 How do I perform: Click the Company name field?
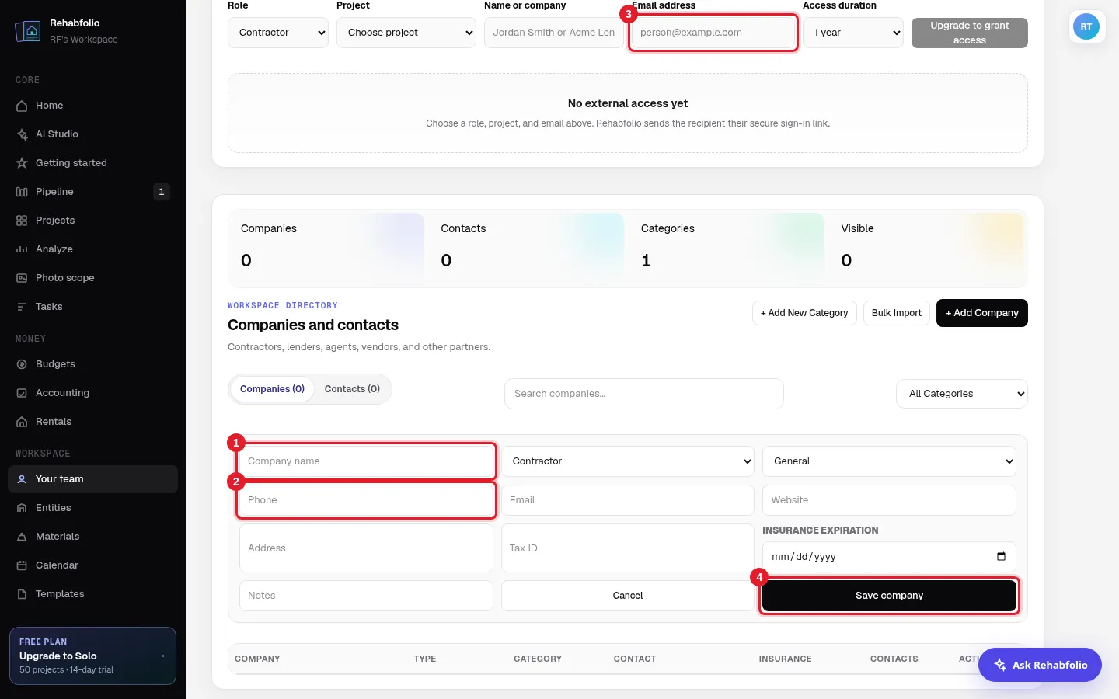pos(366,461)
